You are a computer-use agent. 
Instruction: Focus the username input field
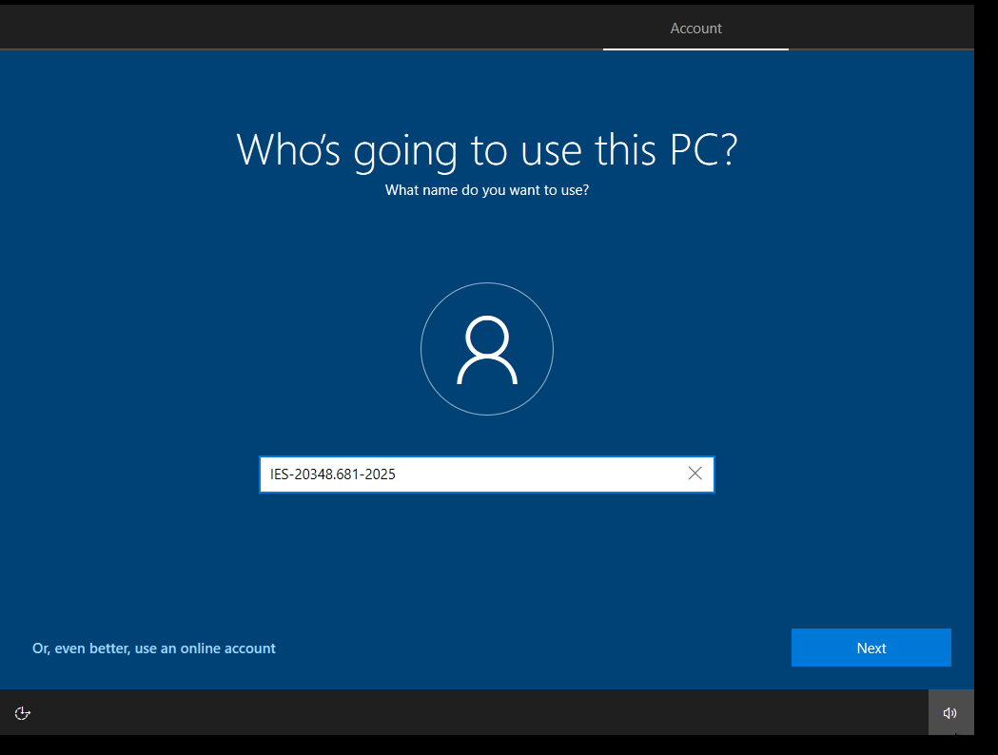[x=487, y=474]
